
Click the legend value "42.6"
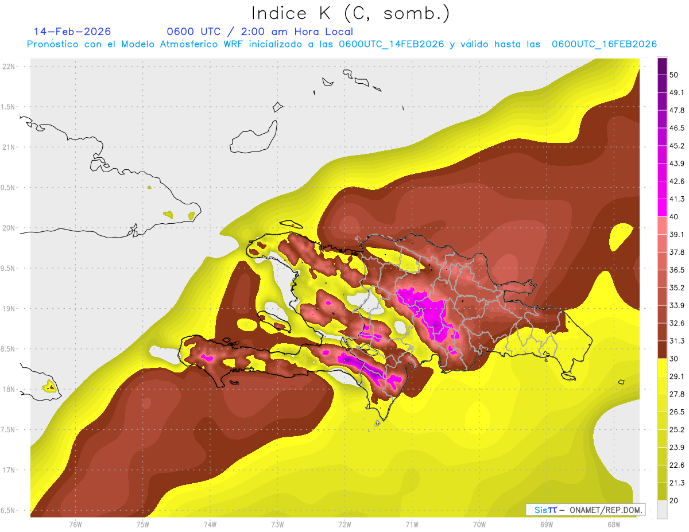(x=676, y=181)
